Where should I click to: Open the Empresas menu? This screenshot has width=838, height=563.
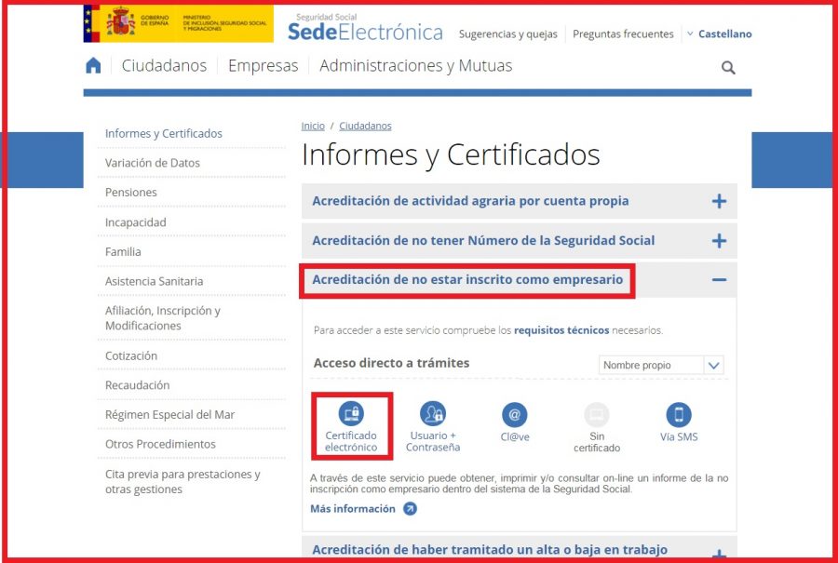point(263,65)
